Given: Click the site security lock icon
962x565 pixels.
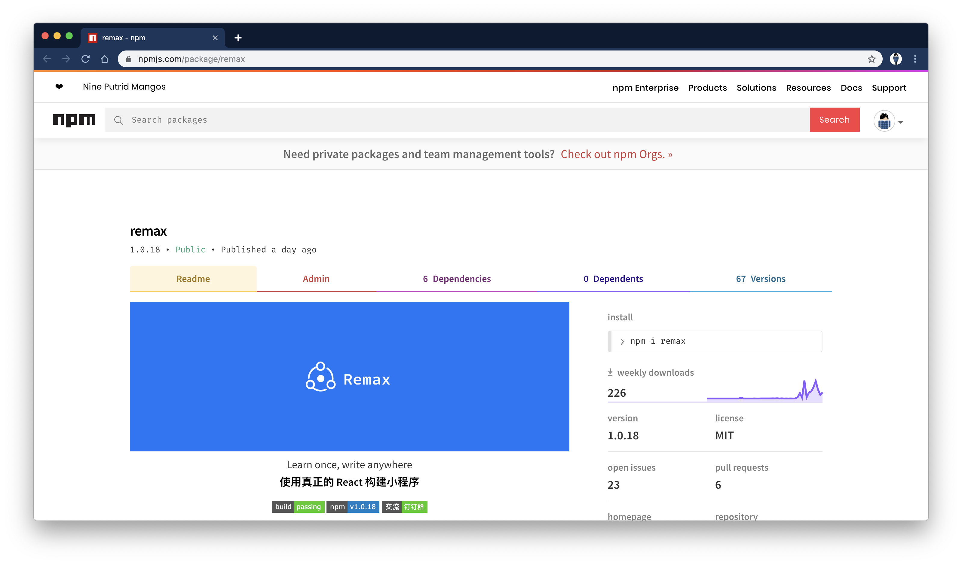Looking at the screenshot, I should (x=129, y=59).
